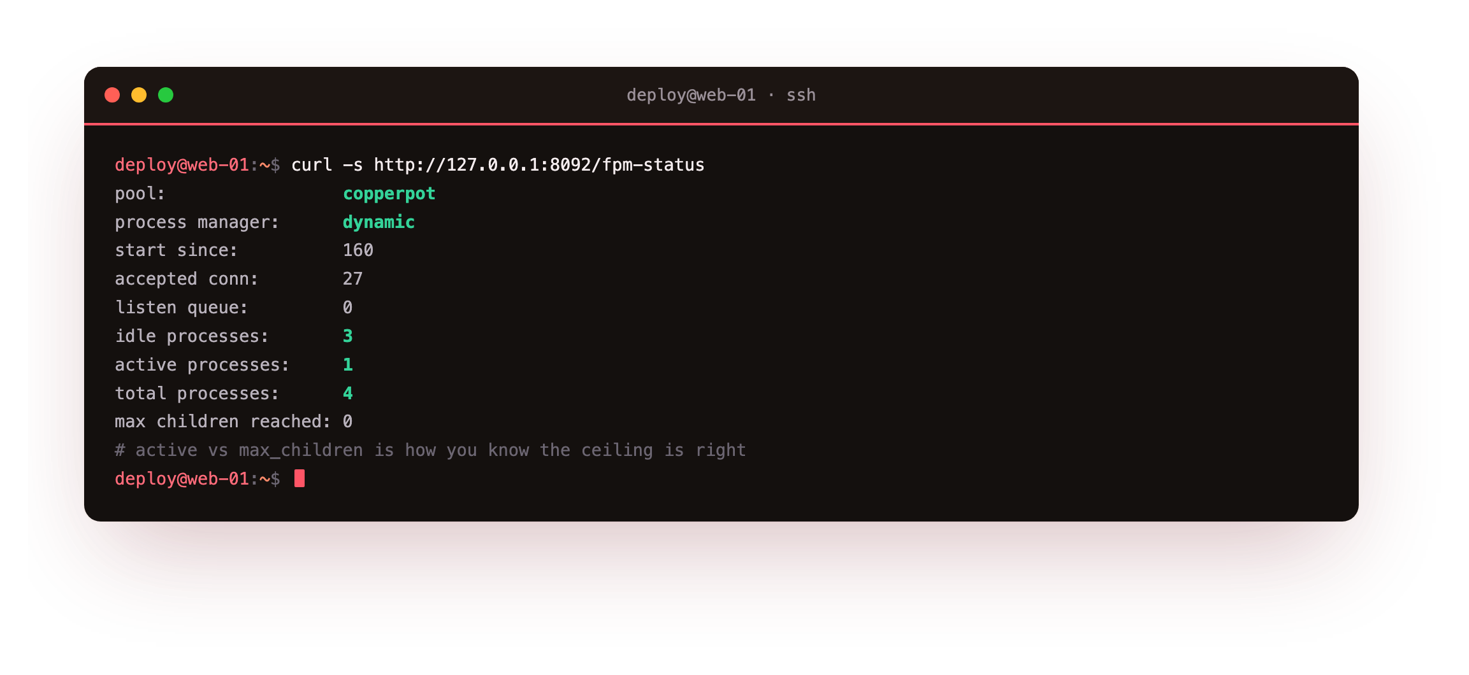Click the active processes value 1
Screen dimensions: 1469x675
coord(348,365)
